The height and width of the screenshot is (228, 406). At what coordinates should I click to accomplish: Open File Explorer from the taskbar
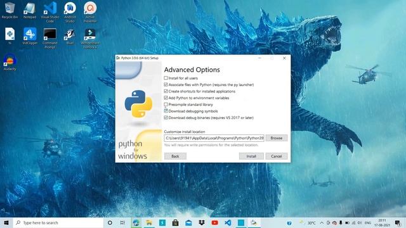tap(149, 222)
